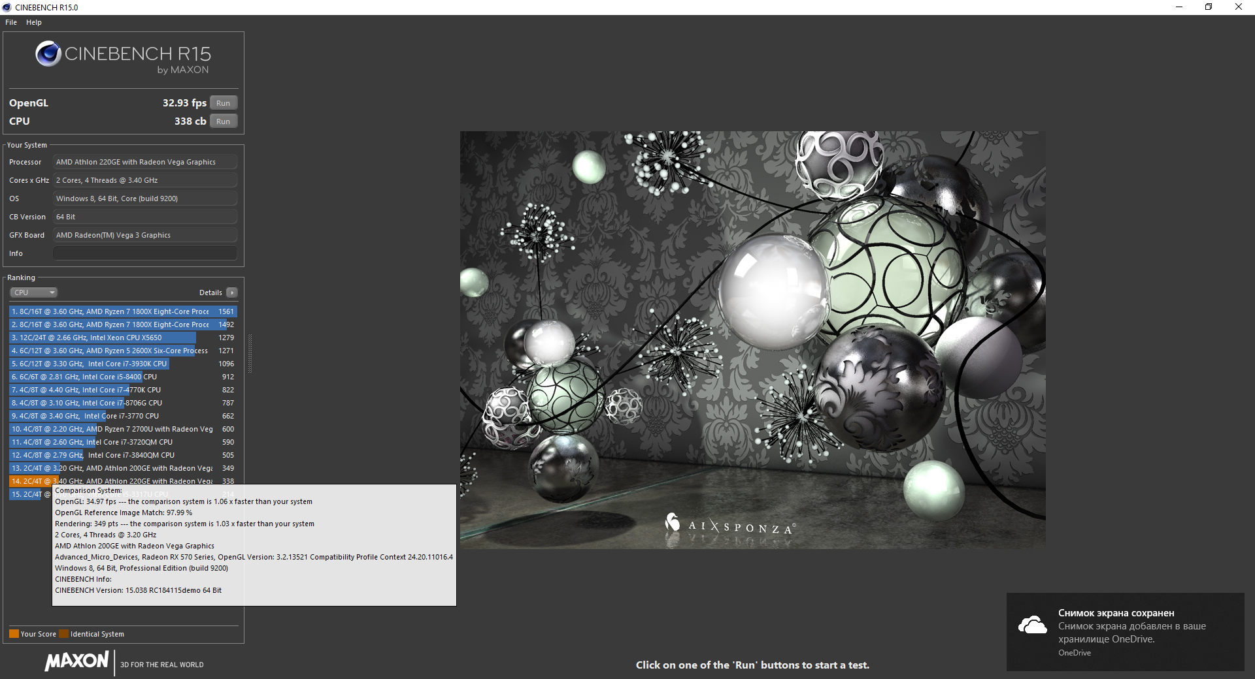
Task: Minimize the Cinebench window
Action: [1179, 7]
